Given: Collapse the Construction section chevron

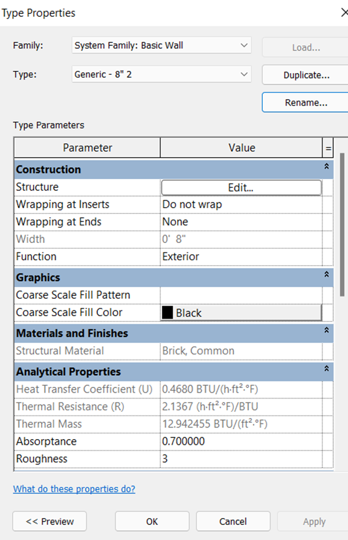Looking at the screenshot, I should coord(327,166).
